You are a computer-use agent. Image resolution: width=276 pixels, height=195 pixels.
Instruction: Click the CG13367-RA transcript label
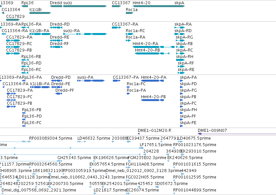[125, 24]
